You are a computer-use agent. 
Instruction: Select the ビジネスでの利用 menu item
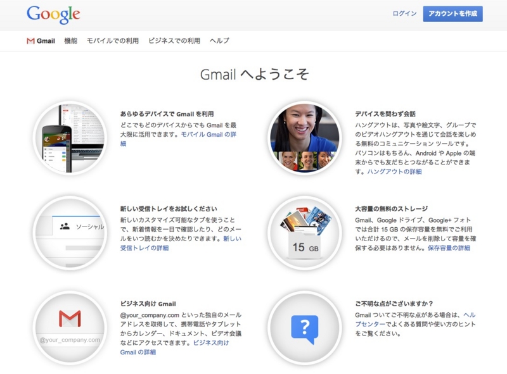click(174, 41)
